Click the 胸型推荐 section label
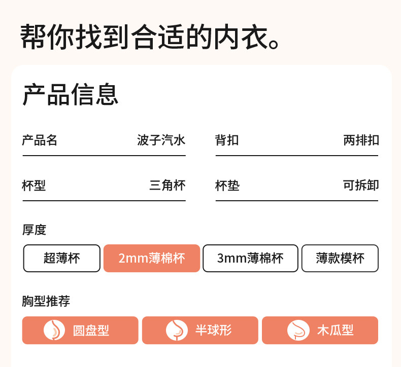 pyautogui.click(x=46, y=302)
